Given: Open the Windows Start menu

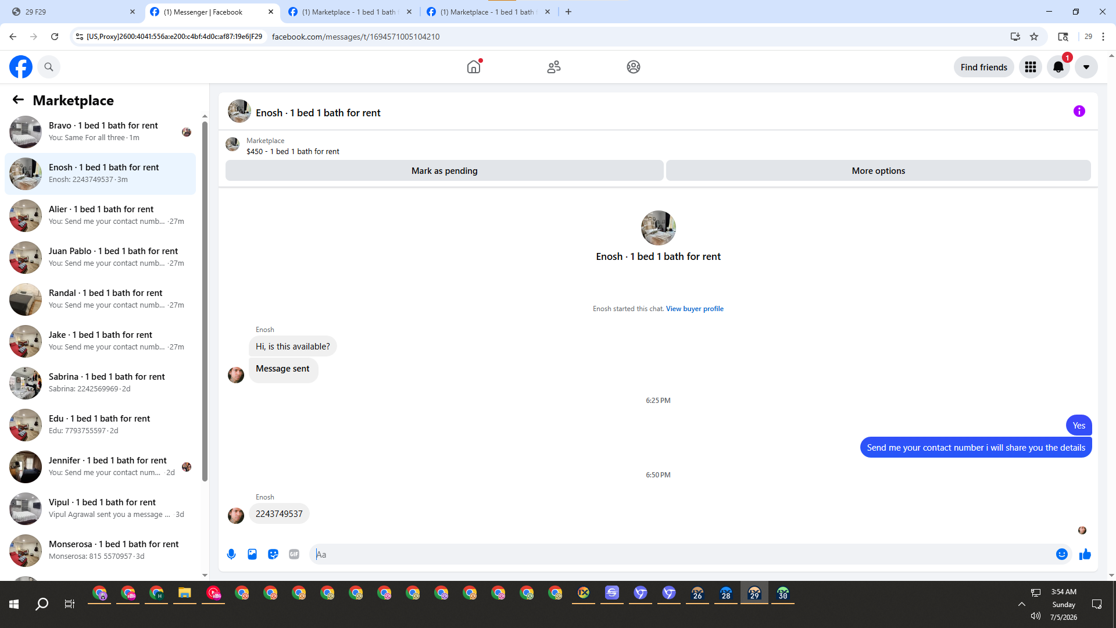Looking at the screenshot, I should pos(14,604).
